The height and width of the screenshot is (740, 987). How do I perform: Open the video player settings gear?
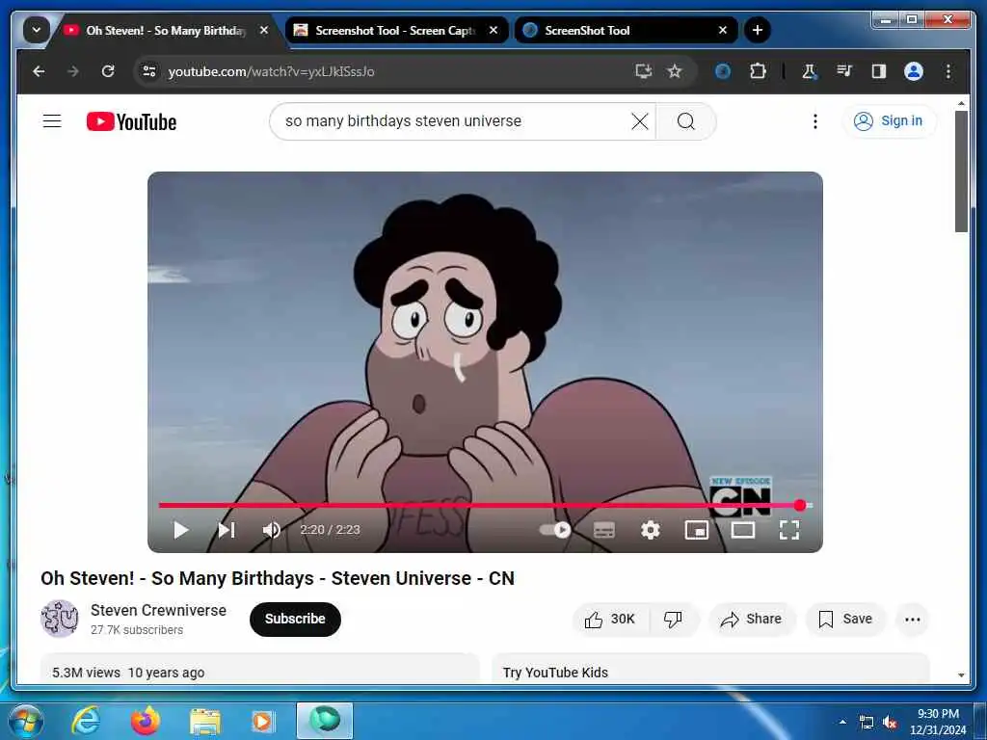coord(651,530)
